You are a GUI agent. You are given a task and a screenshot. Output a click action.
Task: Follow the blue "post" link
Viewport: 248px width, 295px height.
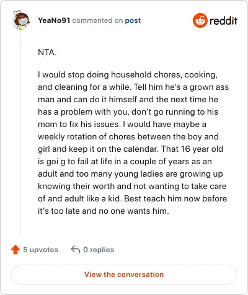[133, 20]
